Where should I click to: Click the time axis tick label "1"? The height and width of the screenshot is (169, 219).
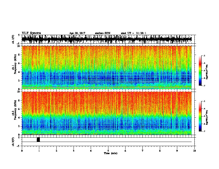tap(39, 151)
